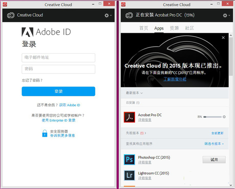Maximize the right Creative Cloud window
Viewport: 235px width, 189px height.
click(x=218, y=4)
